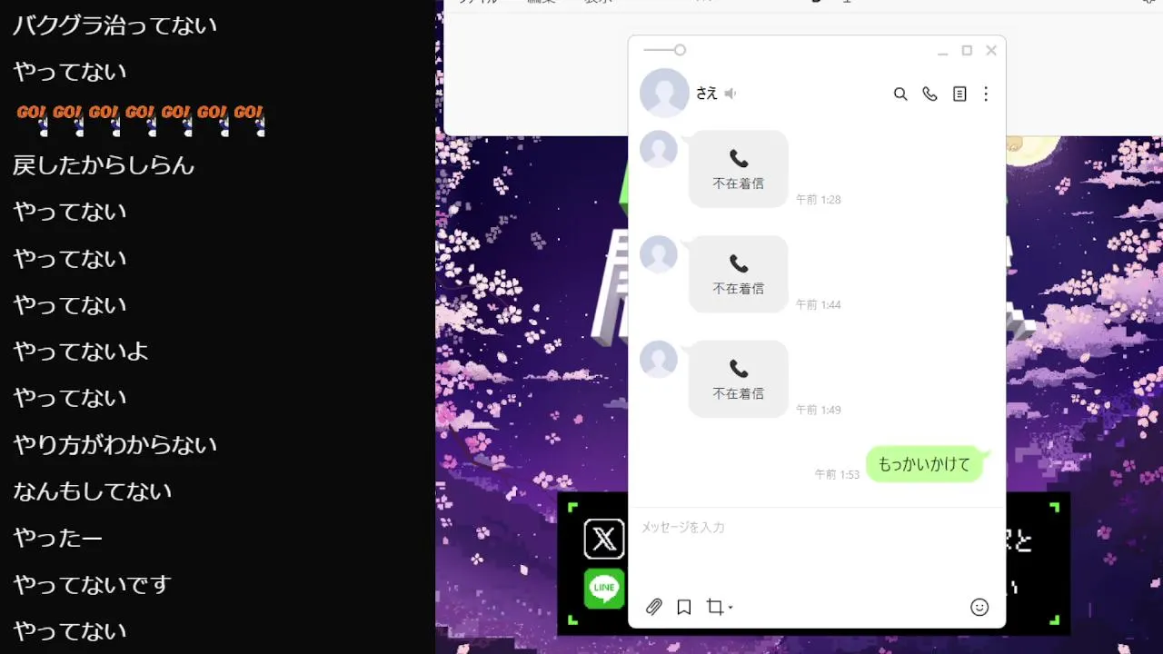
Task: Click the 不在着信 bubble from 午前 1:49
Action: 739,380
